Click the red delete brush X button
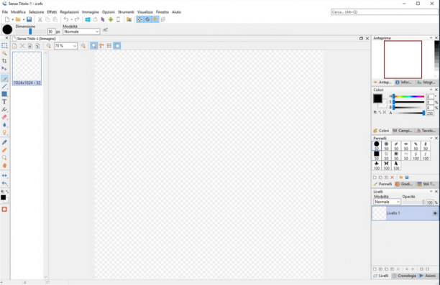Screen dimensions: 440x285 tap(393, 177)
